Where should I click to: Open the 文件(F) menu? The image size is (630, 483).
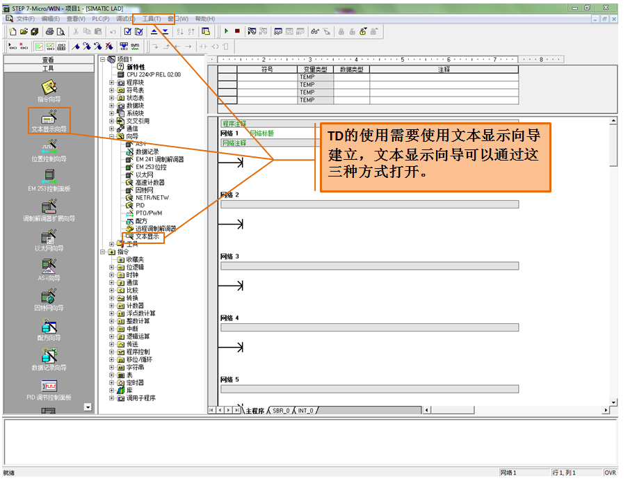[x=25, y=19]
